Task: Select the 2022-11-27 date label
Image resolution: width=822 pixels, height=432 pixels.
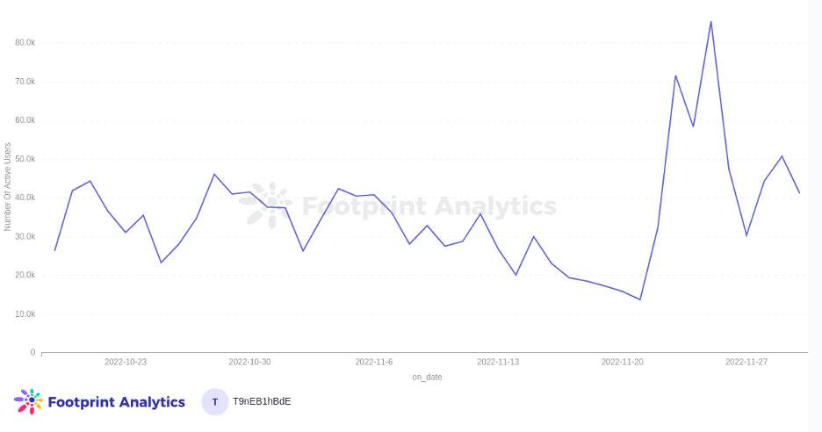Action: click(x=746, y=362)
